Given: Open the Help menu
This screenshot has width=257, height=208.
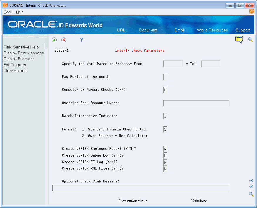Looking at the screenshot, I should tap(20, 12).
